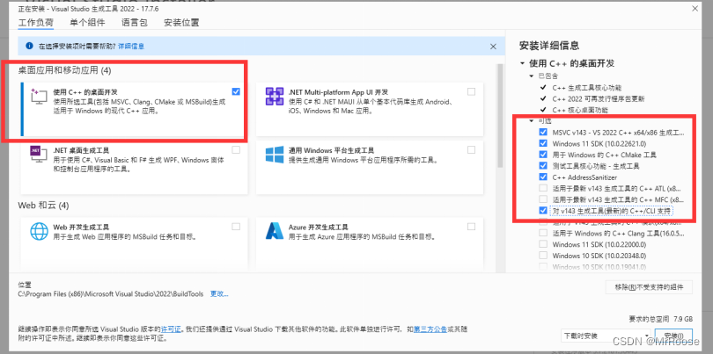Viewport: 713px width, 354px height.
Task: Switch to the 工作负荷 tab
Action: (36, 23)
